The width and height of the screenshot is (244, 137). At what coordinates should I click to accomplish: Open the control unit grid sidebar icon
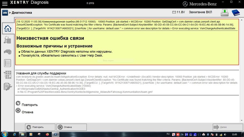pyautogui.click(x=7, y=75)
